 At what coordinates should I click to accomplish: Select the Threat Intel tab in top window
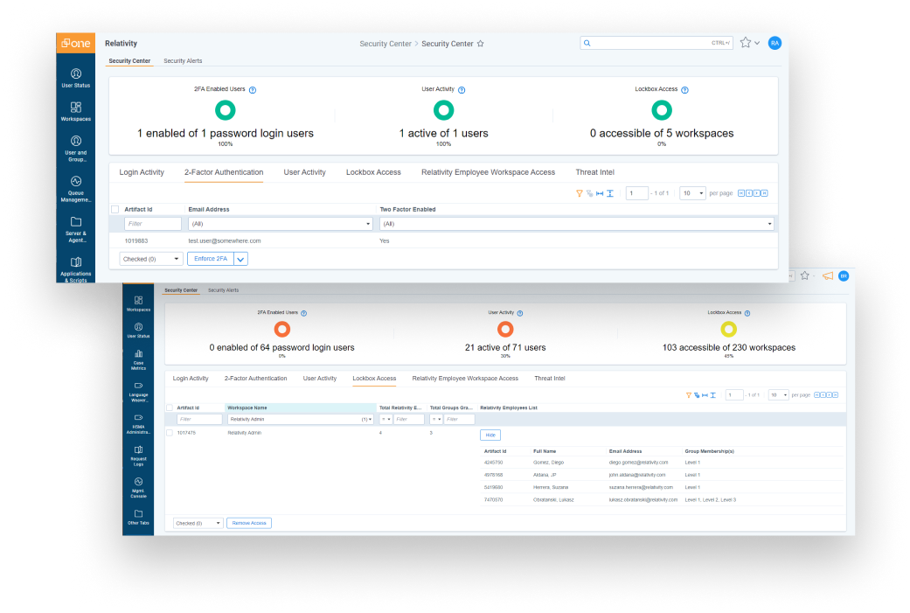tap(594, 172)
